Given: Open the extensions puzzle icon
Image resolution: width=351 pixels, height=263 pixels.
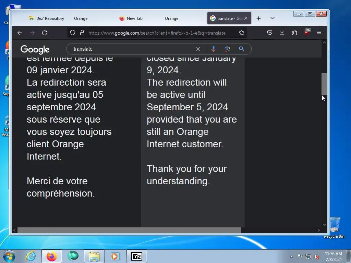Looking at the screenshot, I should (294, 33).
